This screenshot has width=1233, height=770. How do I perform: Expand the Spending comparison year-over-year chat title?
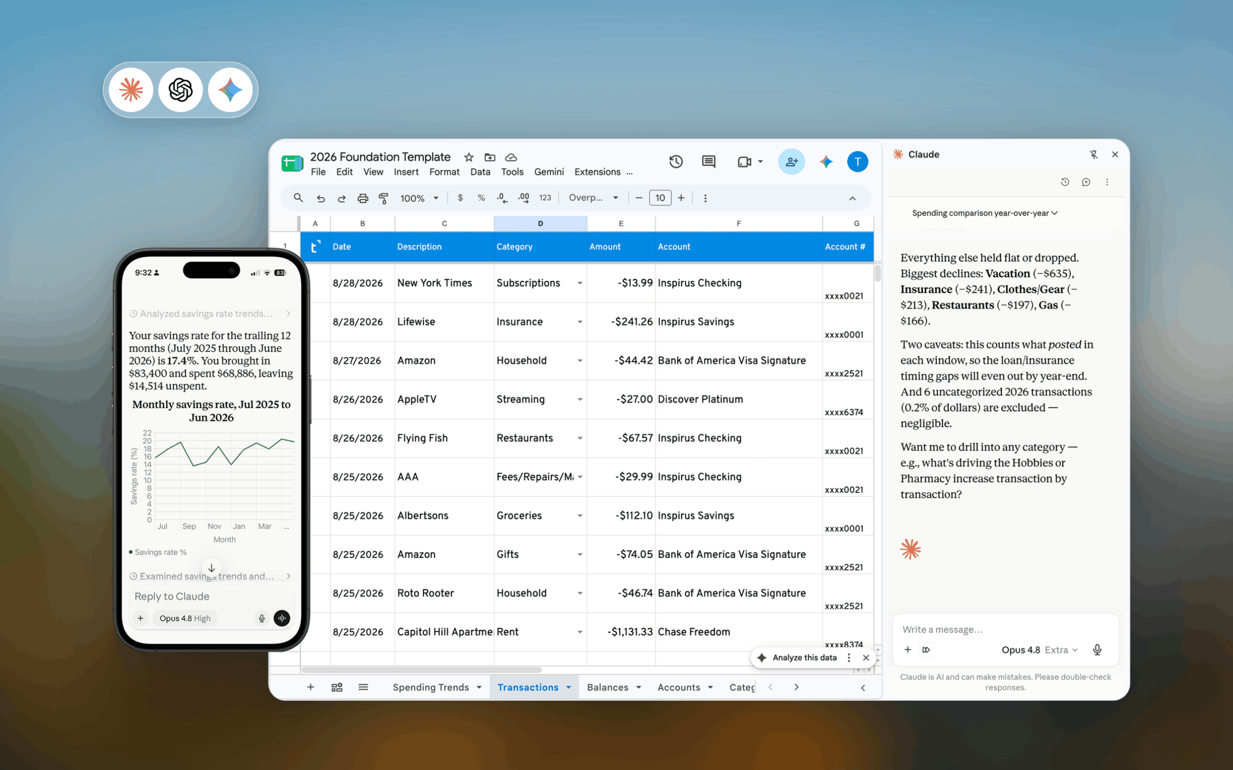pos(984,213)
